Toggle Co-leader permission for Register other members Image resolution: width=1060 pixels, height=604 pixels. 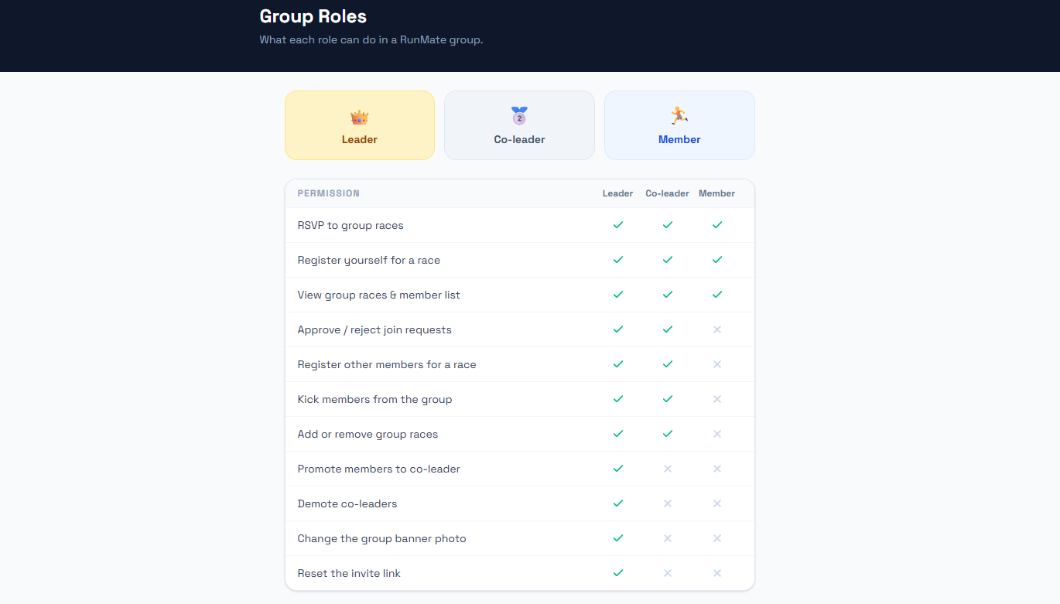tap(667, 364)
